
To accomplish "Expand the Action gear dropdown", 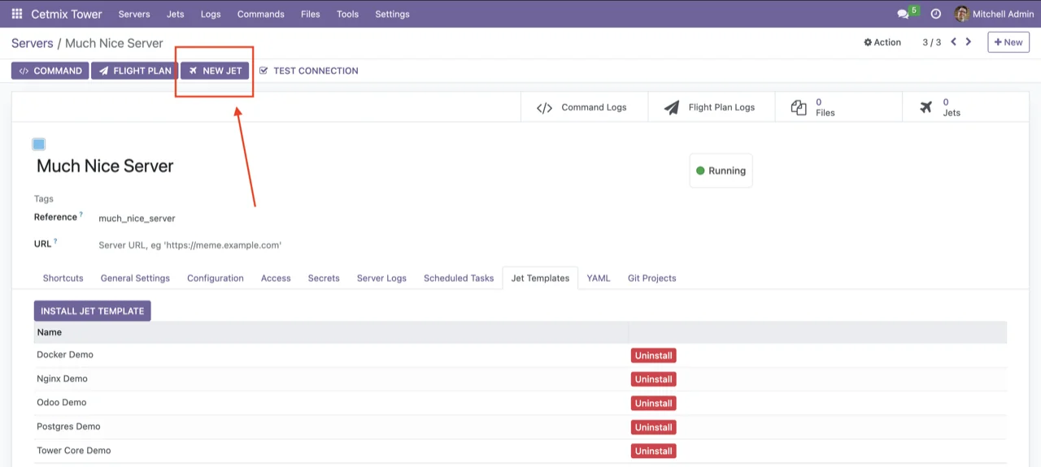I will [x=882, y=42].
